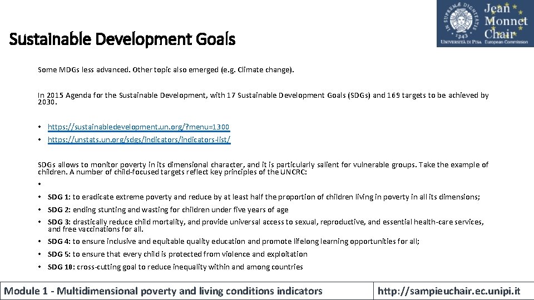
Task: Click the SDG 2 stunting and wasting bullet
Action: [x=168, y=209]
